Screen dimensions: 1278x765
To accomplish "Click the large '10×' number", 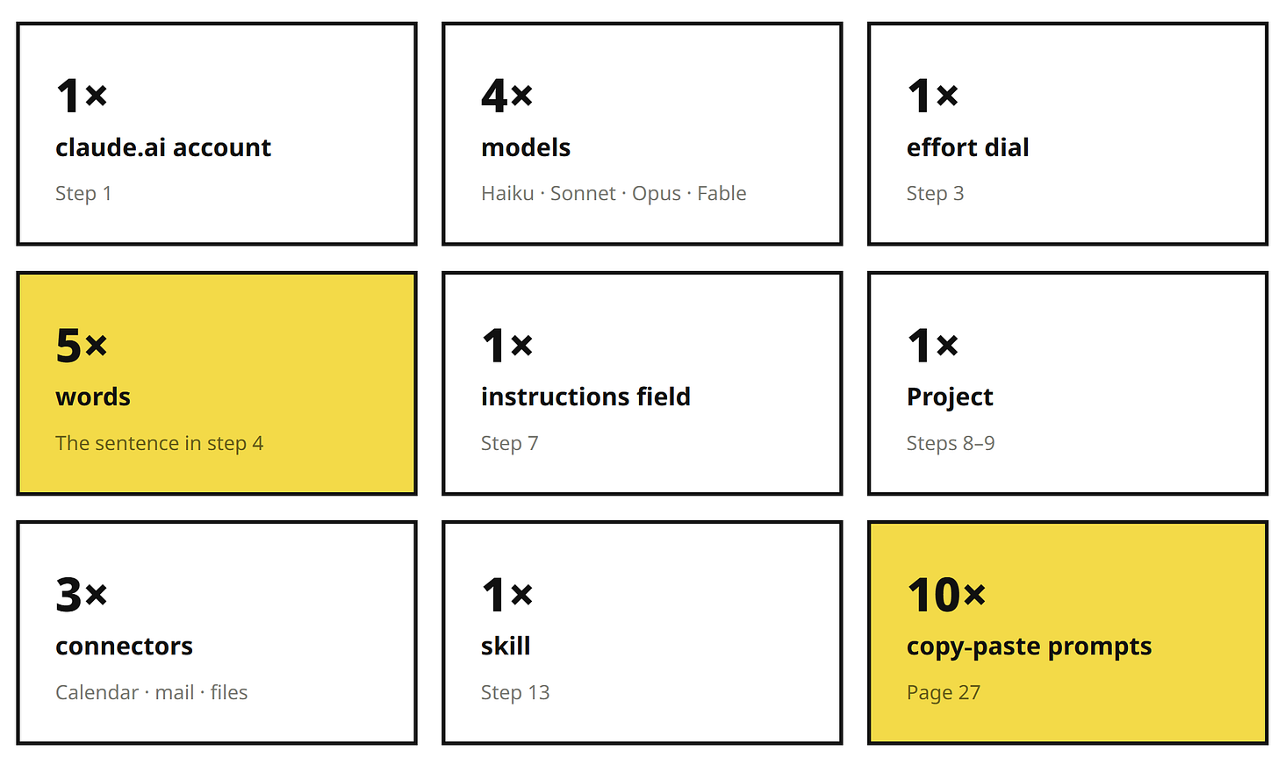I will click(946, 595).
